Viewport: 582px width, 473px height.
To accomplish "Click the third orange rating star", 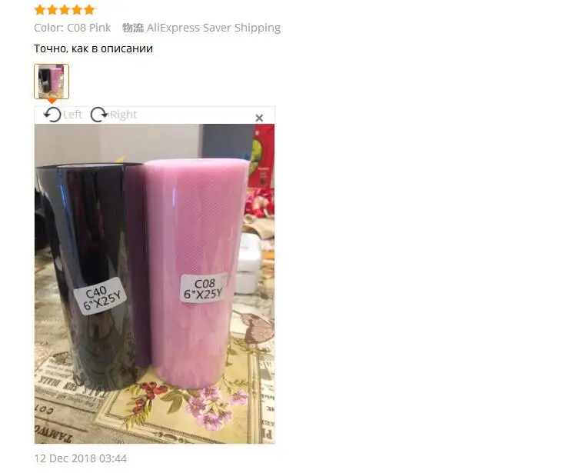I will click(65, 10).
